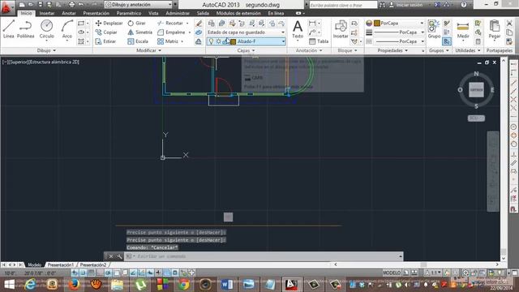The width and height of the screenshot is (519, 292).
Task: Open Word from the taskbar
Action: pyautogui.click(x=227, y=285)
